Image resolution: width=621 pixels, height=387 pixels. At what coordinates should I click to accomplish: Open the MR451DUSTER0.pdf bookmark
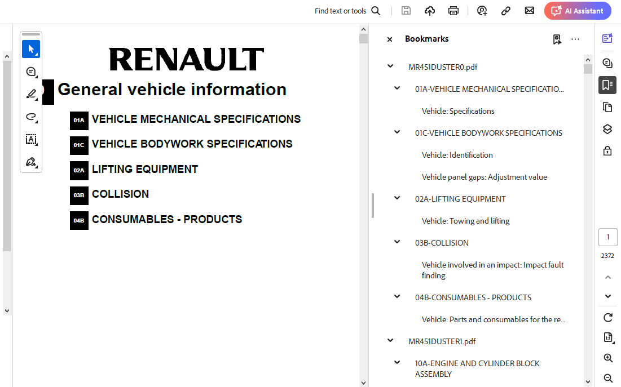click(x=443, y=67)
